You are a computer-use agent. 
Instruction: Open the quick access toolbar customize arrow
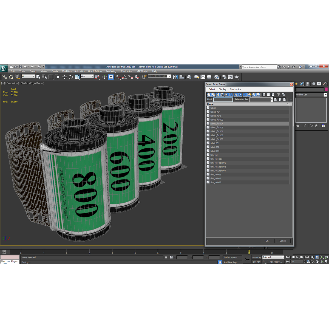(43, 67)
